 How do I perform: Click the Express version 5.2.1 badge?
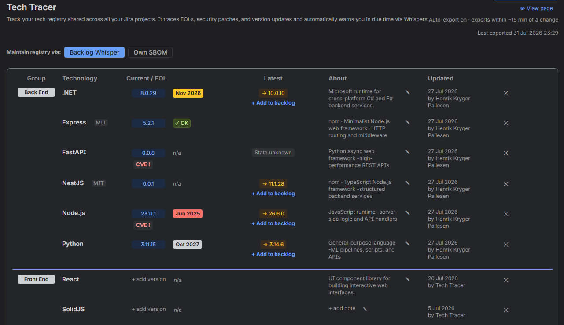click(148, 123)
